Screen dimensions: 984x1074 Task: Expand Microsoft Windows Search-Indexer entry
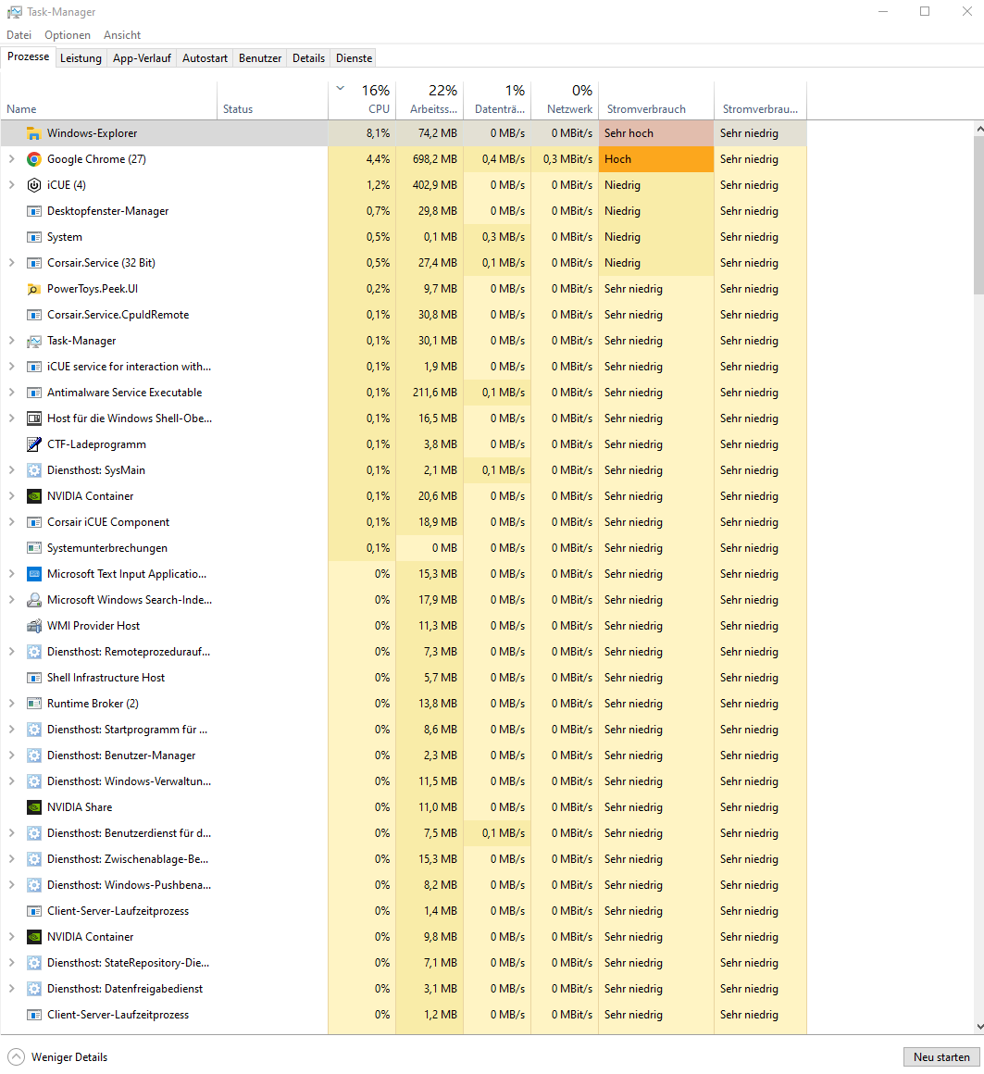coord(12,600)
